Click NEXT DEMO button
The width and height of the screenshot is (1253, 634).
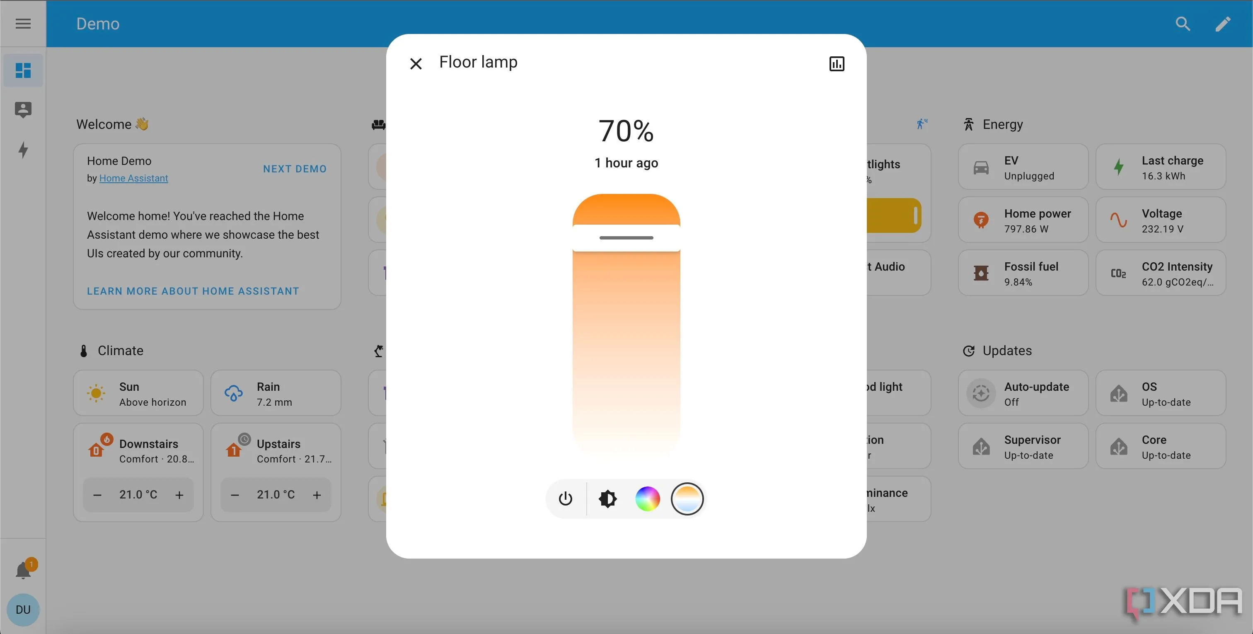tap(295, 169)
